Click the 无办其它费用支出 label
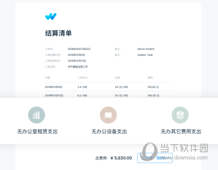 coord(181,132)
